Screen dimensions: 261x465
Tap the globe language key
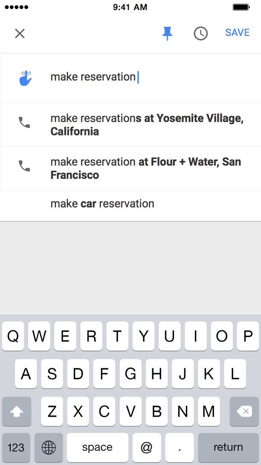coord(49,447)
